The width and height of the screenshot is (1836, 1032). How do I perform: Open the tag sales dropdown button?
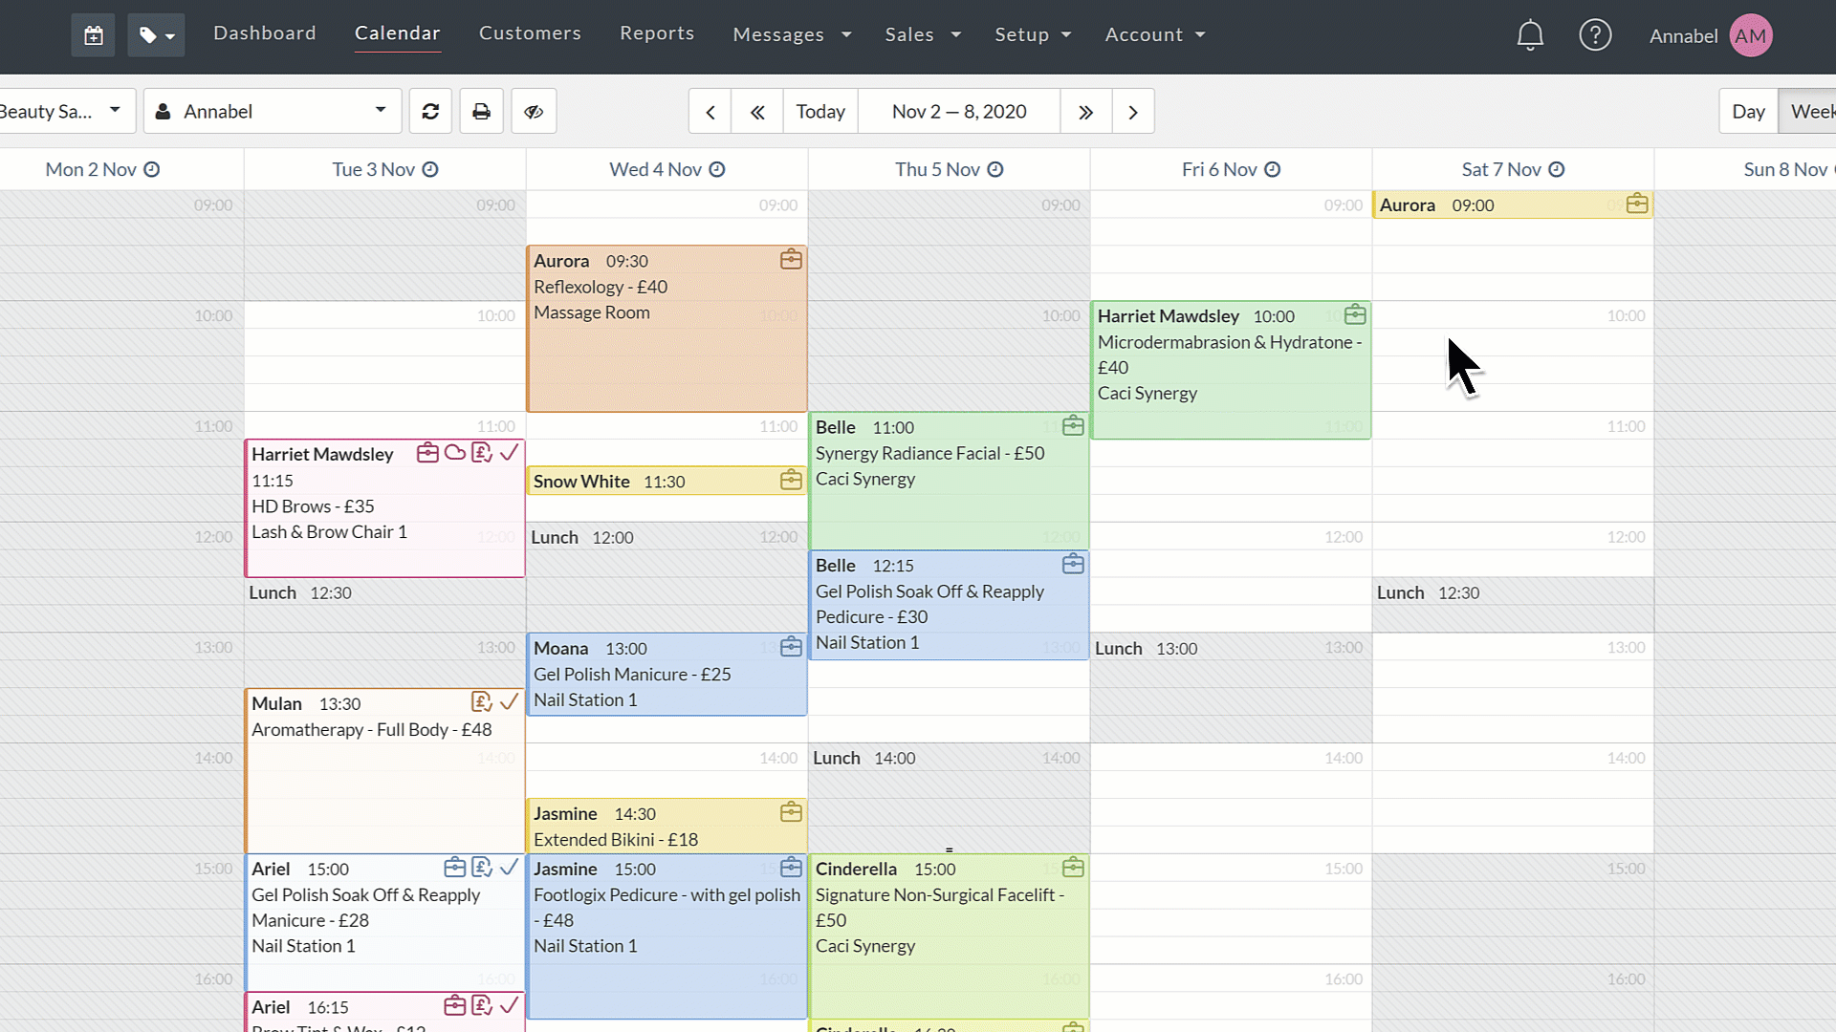(x=156, y=35)
